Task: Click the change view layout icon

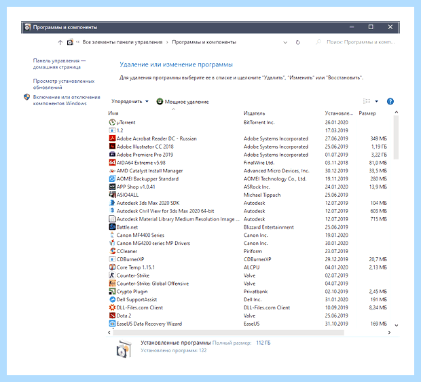Action: pyautogui.click(x=367, y=101)
